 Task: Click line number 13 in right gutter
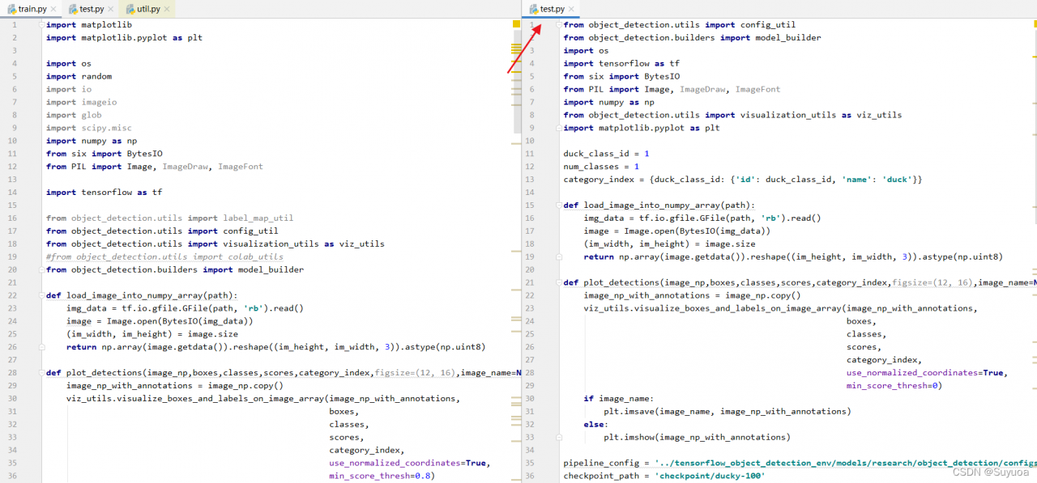click(x=530, y=180)
